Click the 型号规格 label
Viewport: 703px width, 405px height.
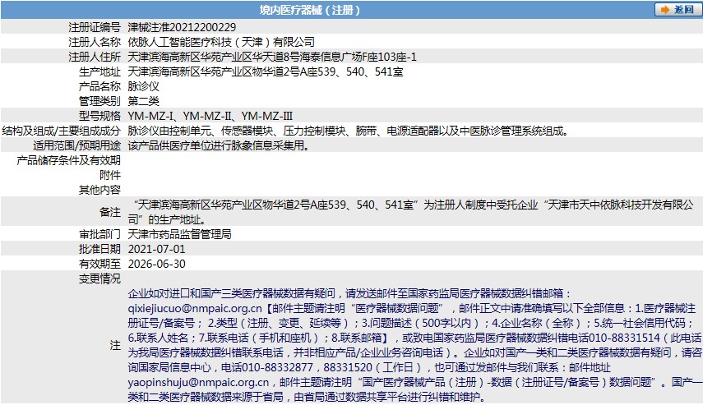point(99,116)
